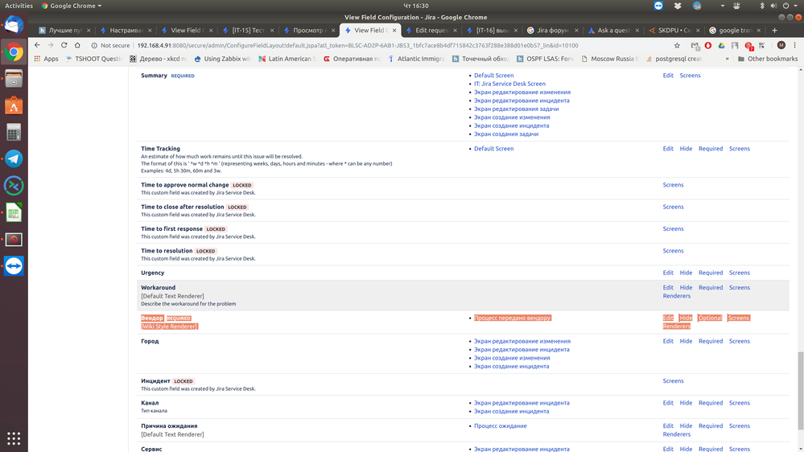The height and width of the screenshot is (452, 804).
Task: Open the IT: Jira Service Desk Screen link
Action: [509, 84]
